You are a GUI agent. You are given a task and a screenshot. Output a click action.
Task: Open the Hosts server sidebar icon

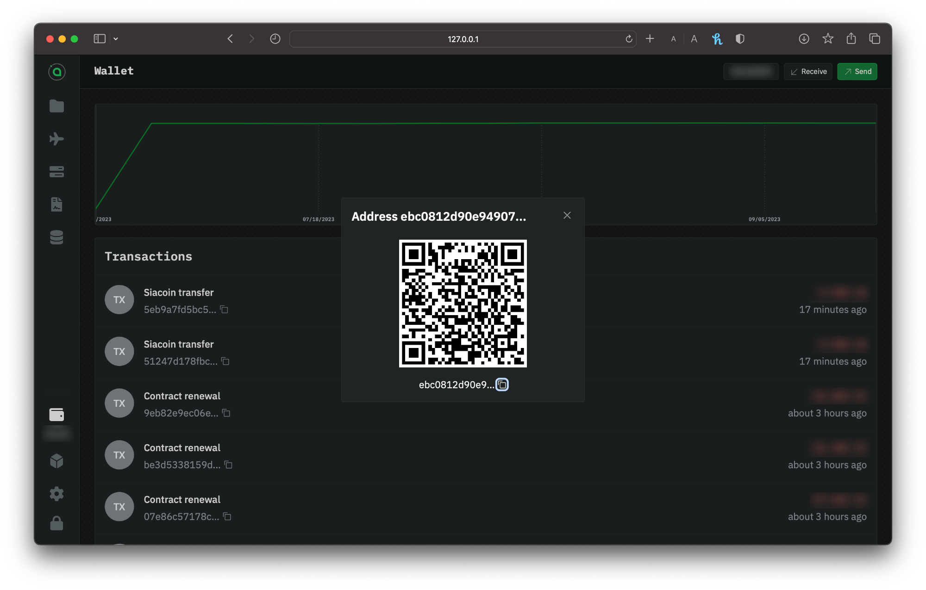pyautogui.click(x=56, y=172)
